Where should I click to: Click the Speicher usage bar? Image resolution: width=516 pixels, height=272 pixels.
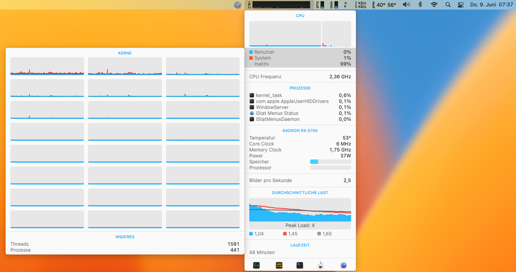(x=330, y=162)
